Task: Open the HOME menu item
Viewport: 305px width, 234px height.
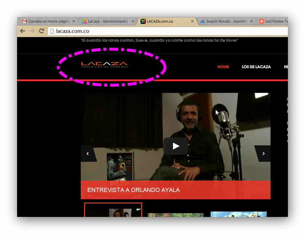Action: coord(223,67)
